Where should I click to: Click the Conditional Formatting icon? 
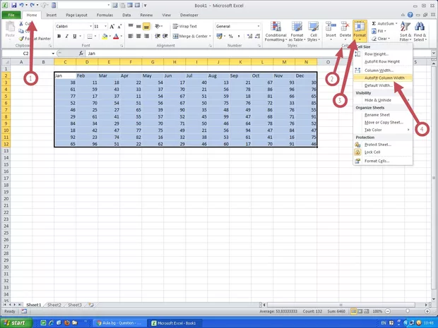click(x=276, y=31)
